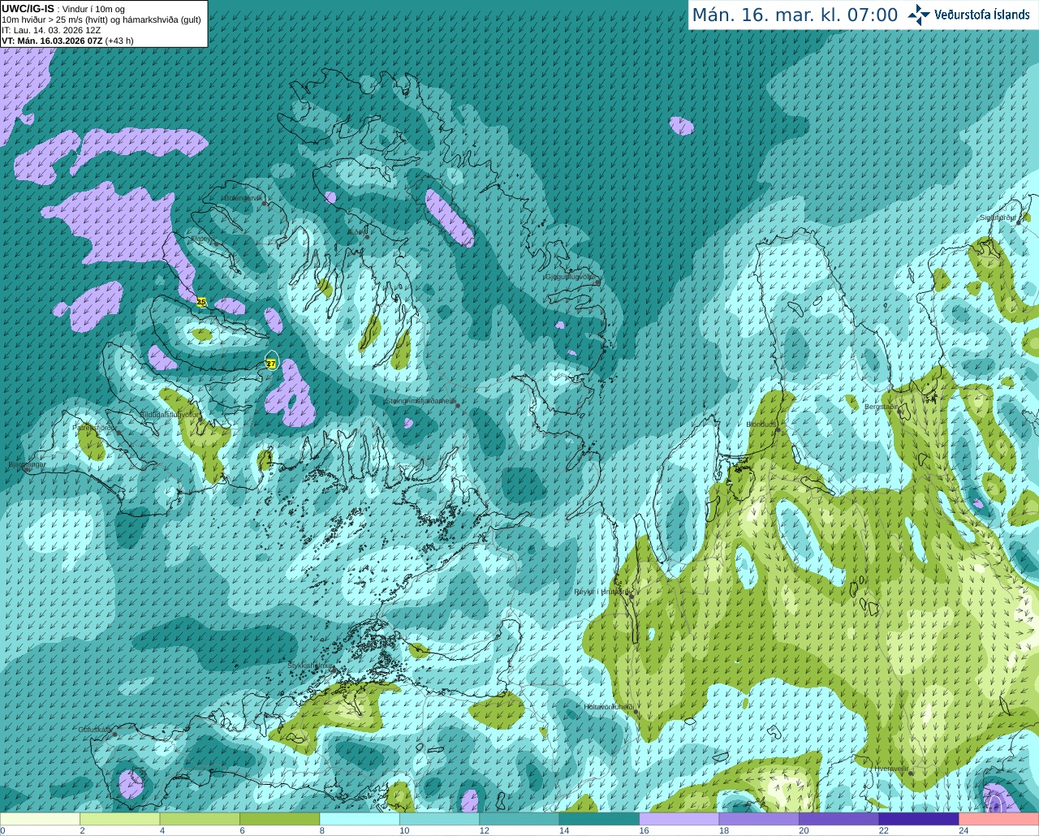Select the 16–18 m/s lavender legend swatch
1039x836 pixels.
coord(679,819)
